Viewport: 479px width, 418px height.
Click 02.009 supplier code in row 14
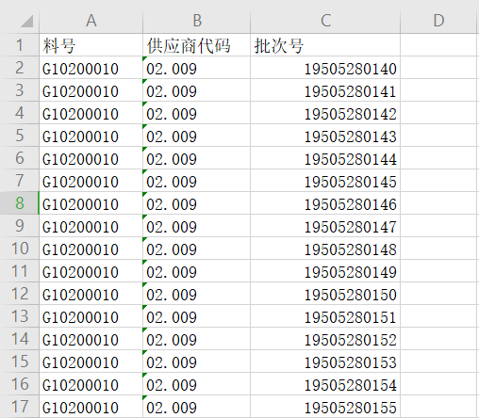click(x=197, y=339)
